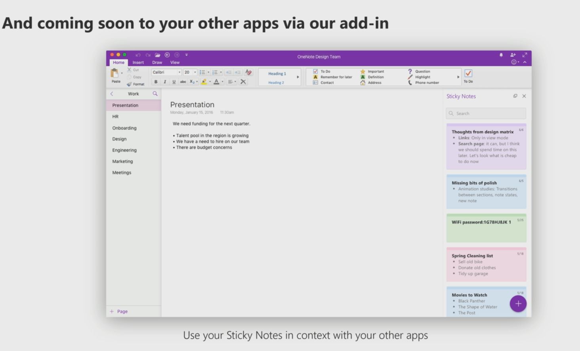This screenshot has height=351, width=580.
Task: Click the X delete icon in the ribbon
Action: click(x=243, y=82)
